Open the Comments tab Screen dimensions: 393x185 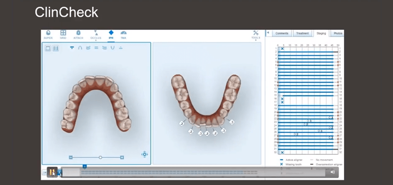[282, 33]
